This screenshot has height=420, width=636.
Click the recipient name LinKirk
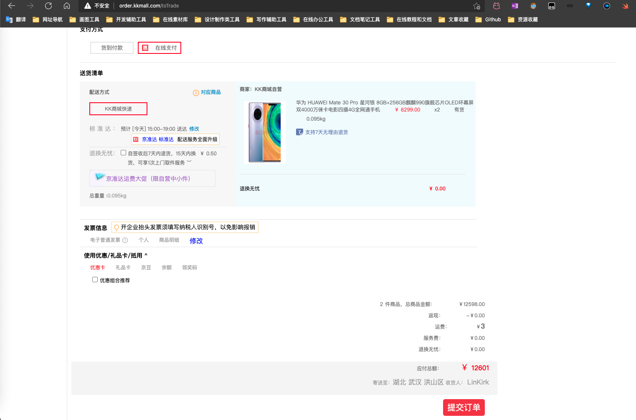click(x=478, y=382)
